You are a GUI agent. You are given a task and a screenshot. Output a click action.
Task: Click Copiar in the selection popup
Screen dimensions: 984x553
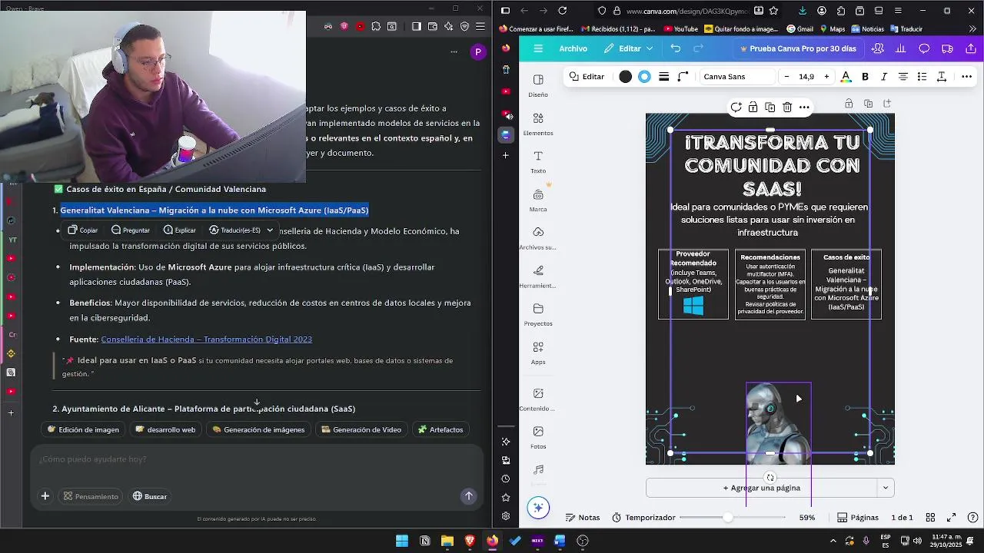[x=83, y=230]
